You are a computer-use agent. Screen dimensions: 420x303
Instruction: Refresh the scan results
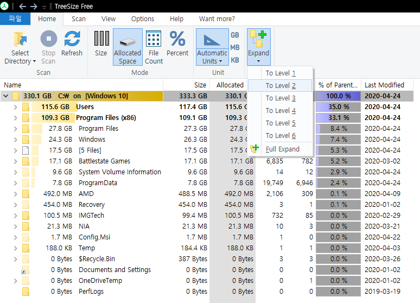coord(72,43)
